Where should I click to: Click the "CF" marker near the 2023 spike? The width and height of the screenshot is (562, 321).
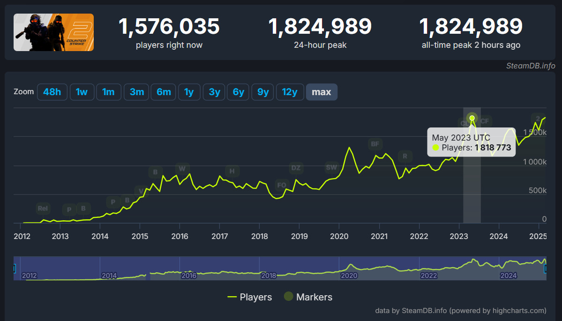click(485, 120)
